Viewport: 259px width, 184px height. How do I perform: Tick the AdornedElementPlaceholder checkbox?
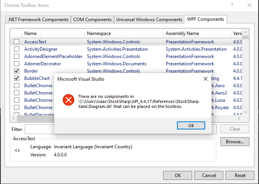pos(17,56)
